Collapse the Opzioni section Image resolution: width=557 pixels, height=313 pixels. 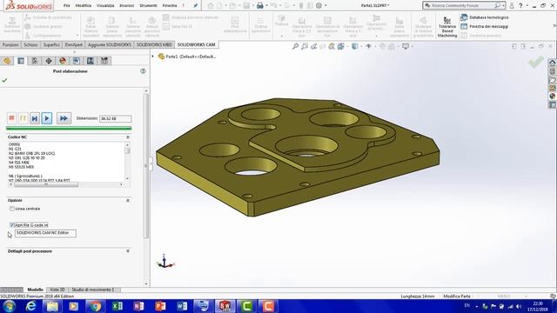[x=128, y=201]
